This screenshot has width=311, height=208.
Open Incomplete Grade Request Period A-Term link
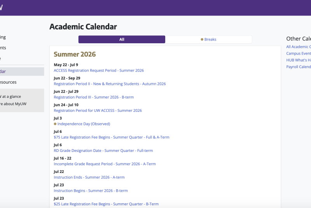point(105,164)
